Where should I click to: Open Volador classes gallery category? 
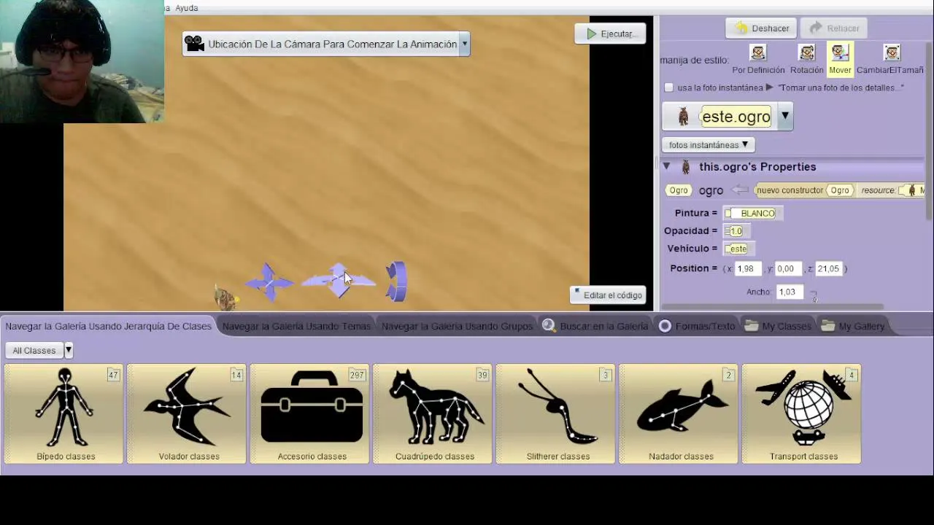point(187,414)
